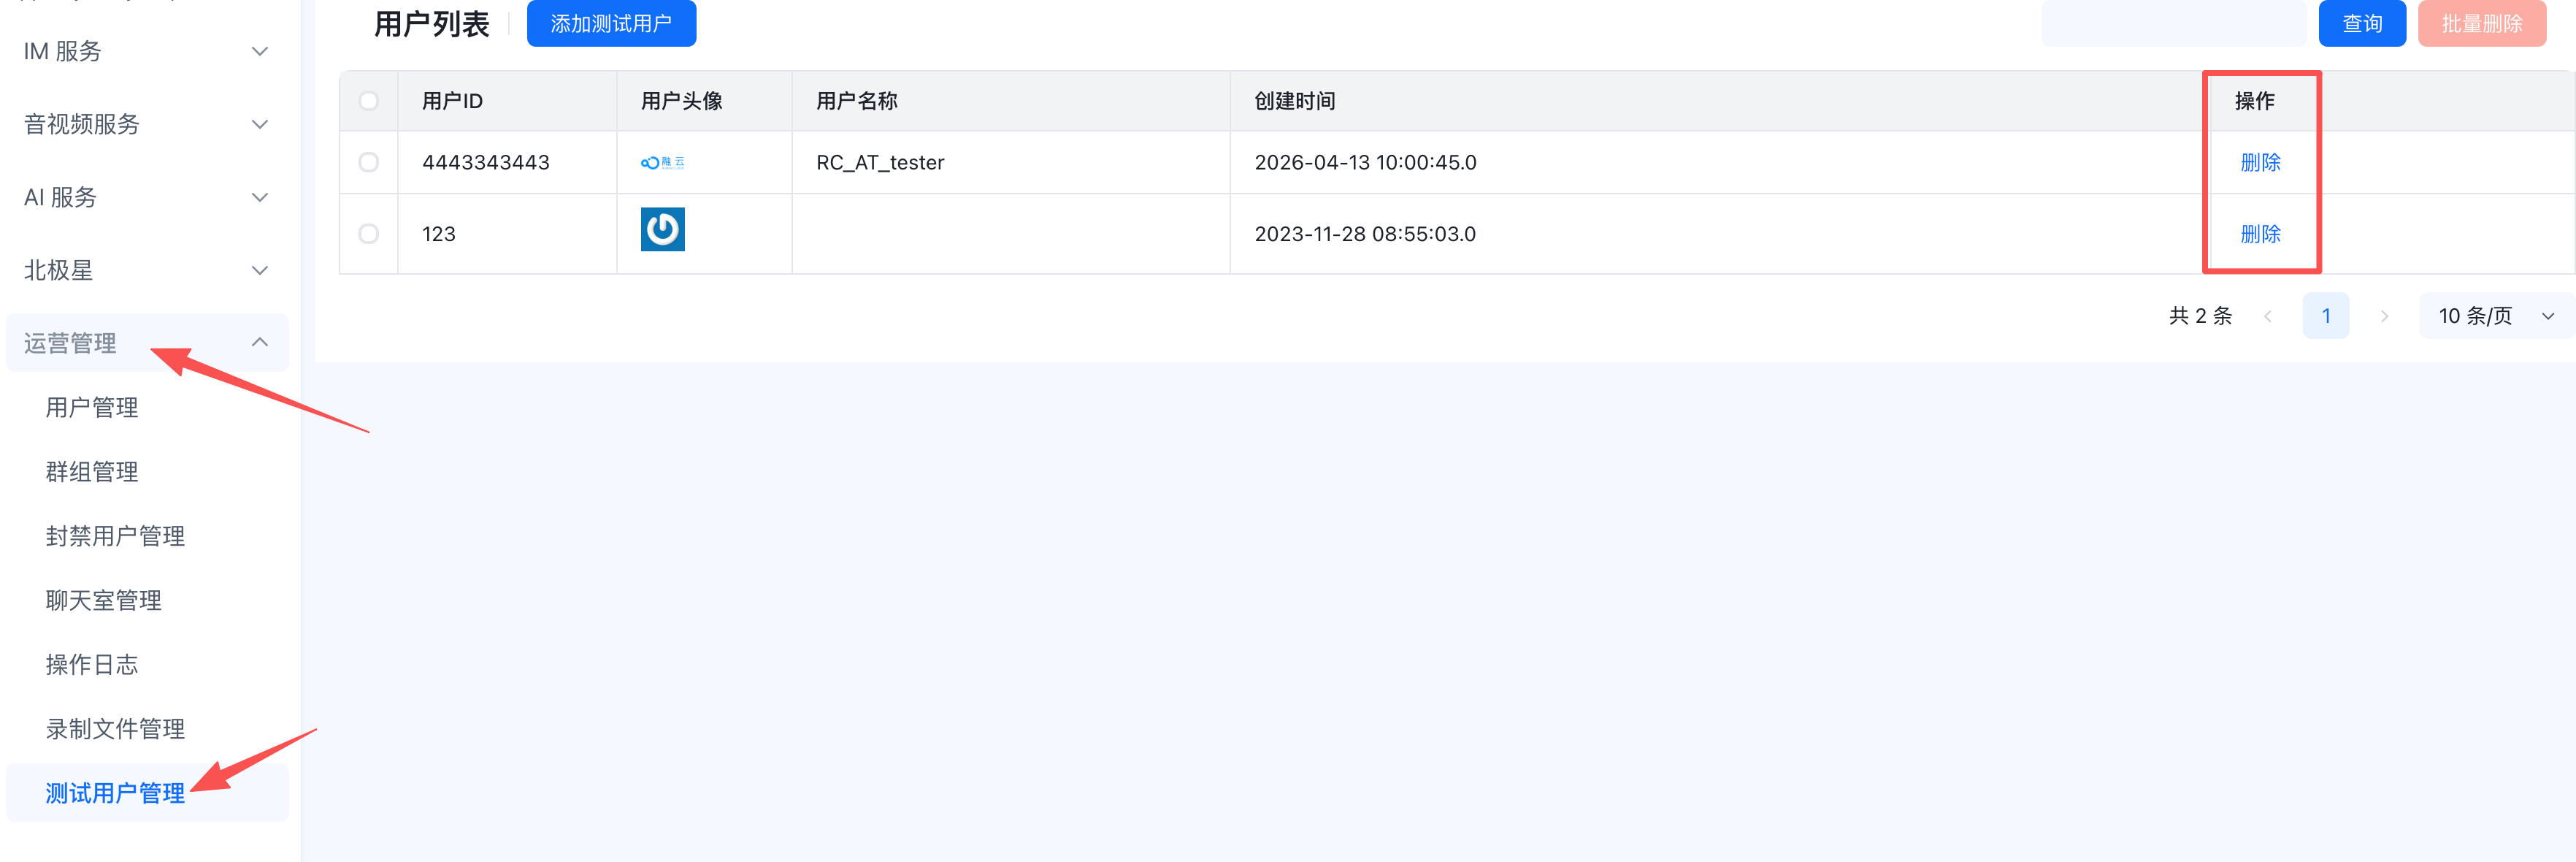Open 录制文件管理 page
Viewport: 2576px width, 862px height.
[x=115, y=729]
